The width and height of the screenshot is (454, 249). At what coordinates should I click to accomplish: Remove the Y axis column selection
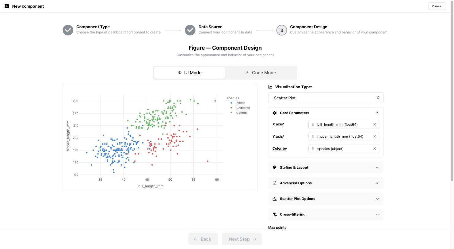pos(375,136)
